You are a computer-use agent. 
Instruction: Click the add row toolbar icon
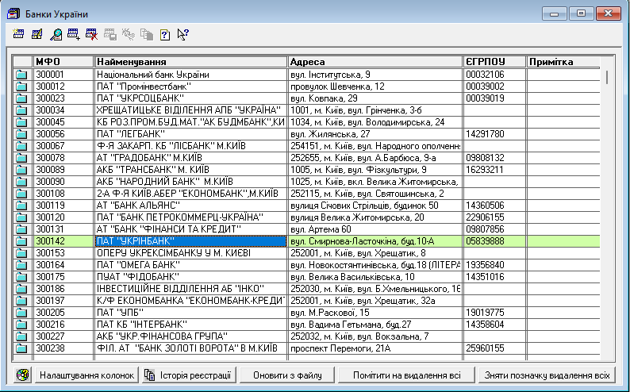click(x=73, y=34)
